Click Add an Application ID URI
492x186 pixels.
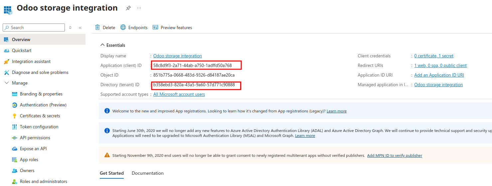point(439,75)
